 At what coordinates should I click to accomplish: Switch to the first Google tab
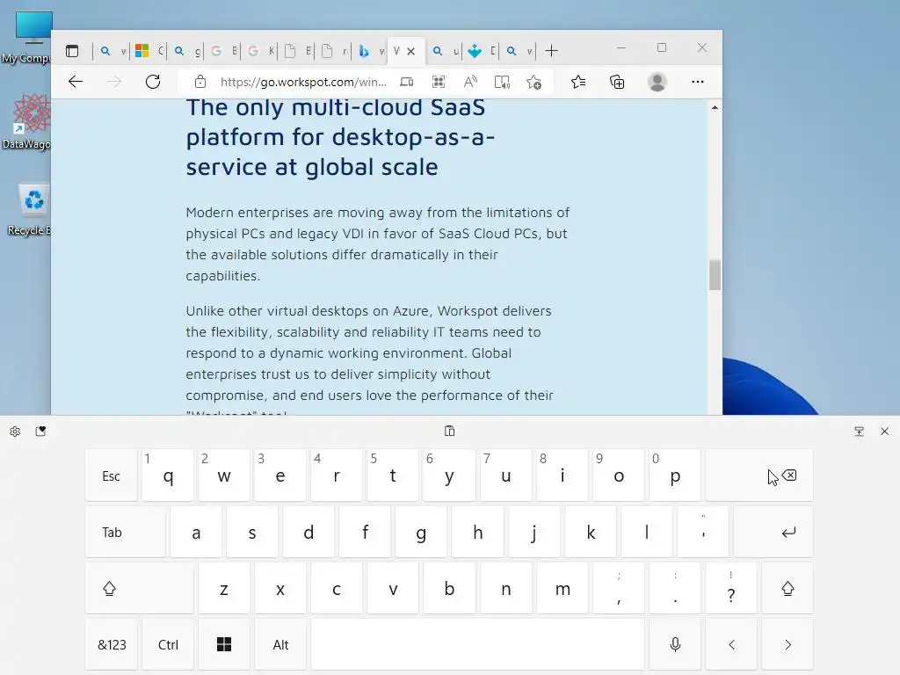222,51
